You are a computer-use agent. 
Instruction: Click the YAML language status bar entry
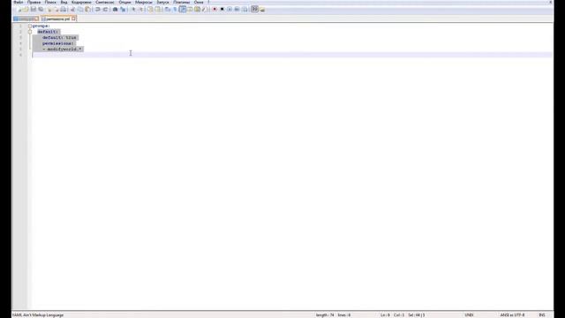(38, 315)
